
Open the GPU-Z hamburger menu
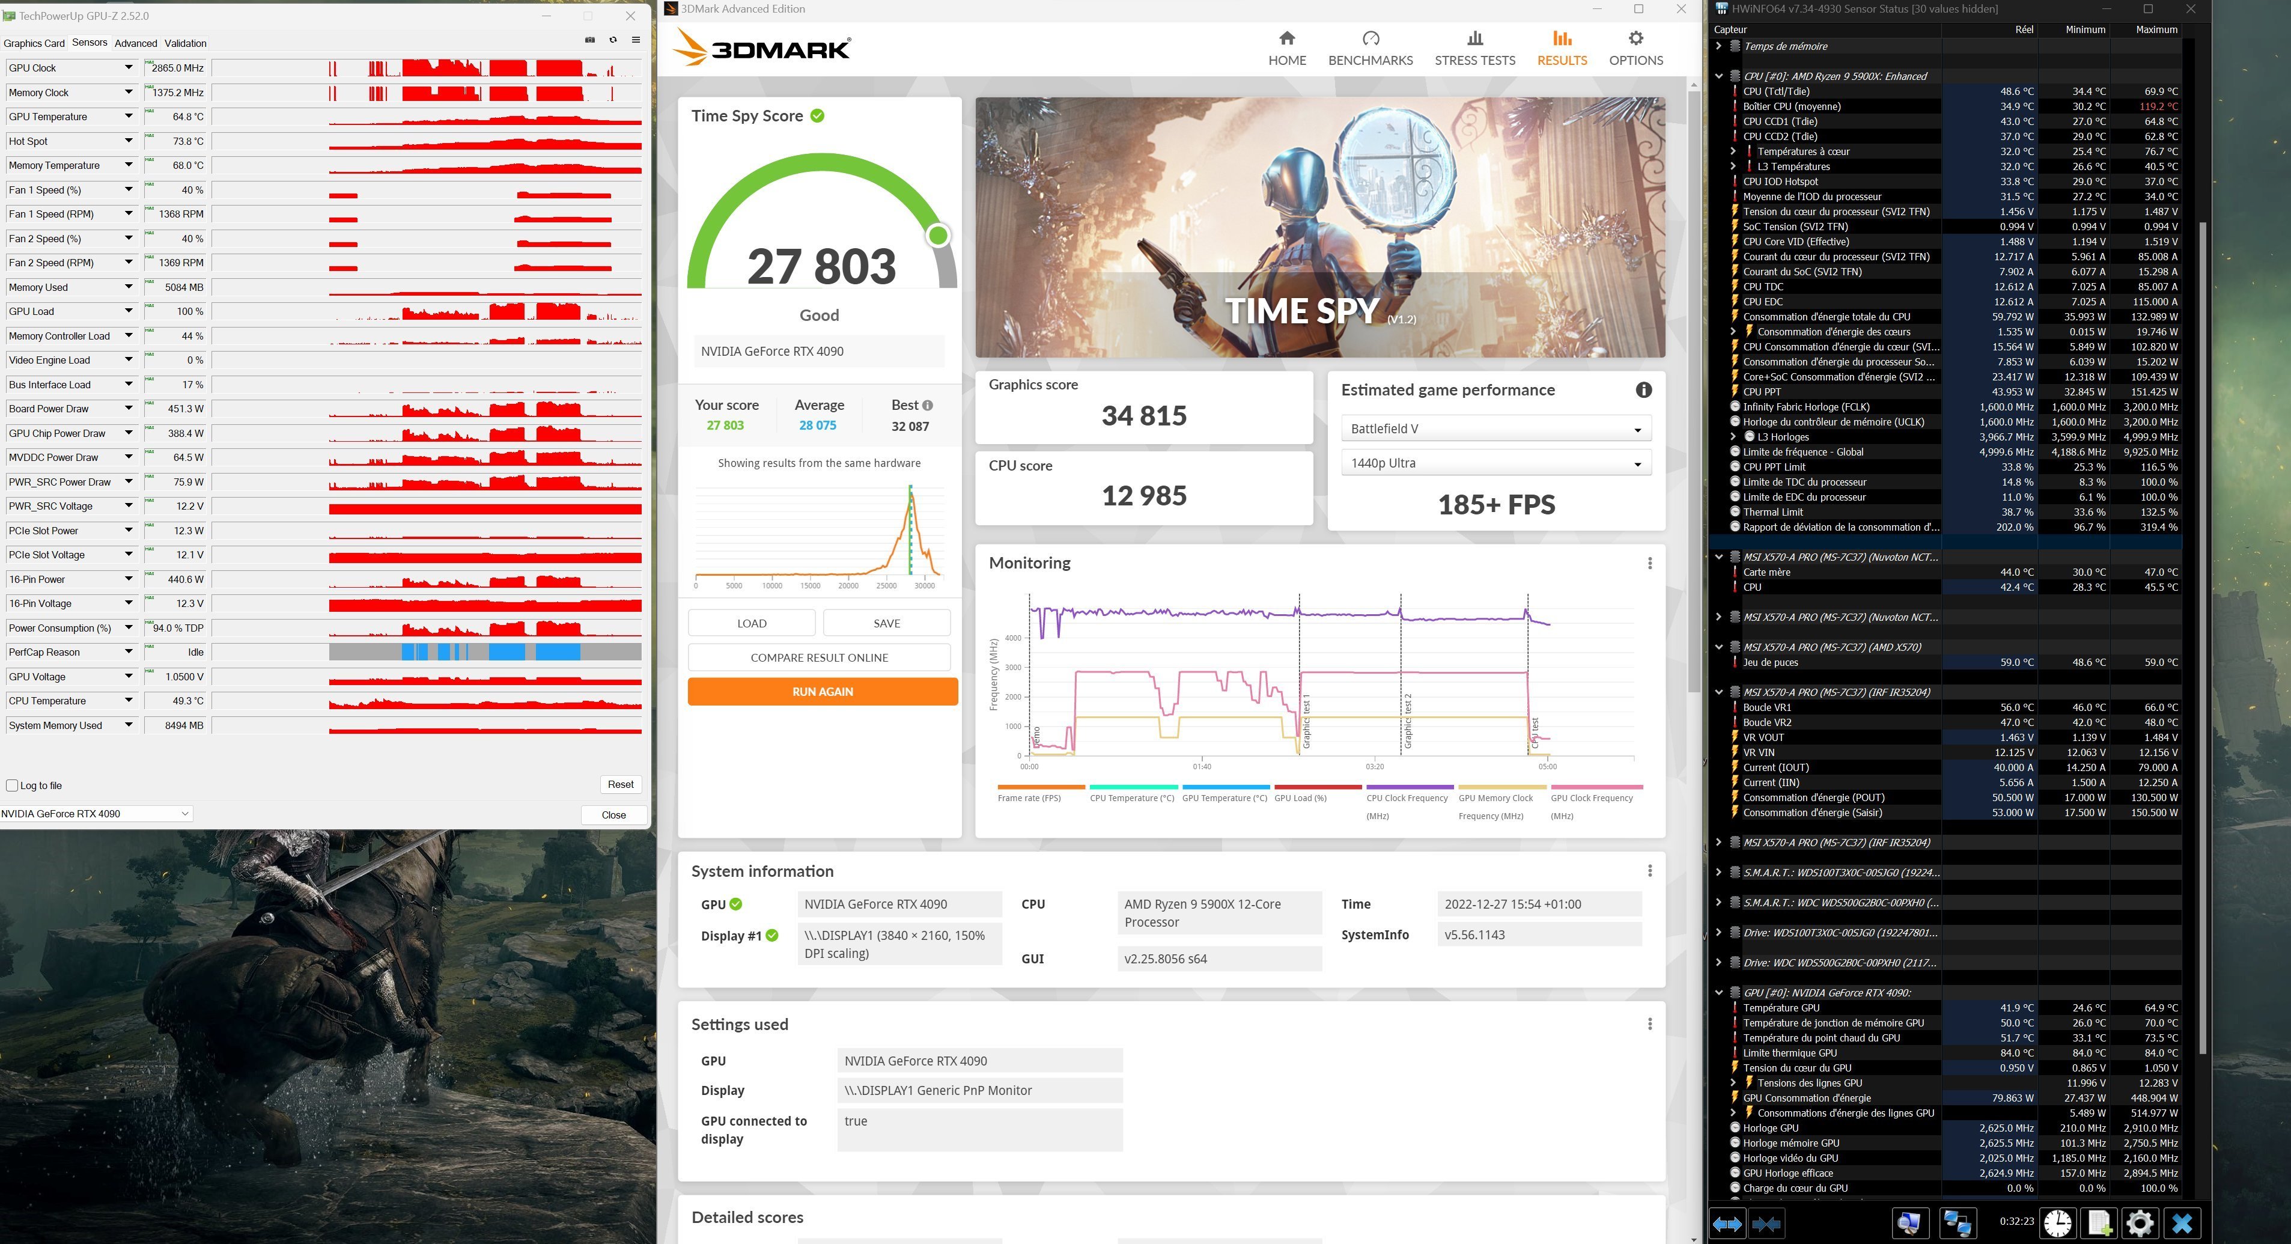[636, 40]
